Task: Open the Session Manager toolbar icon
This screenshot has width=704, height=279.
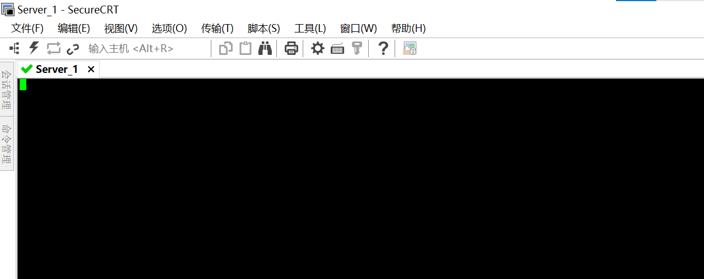Action: [15, 48]
